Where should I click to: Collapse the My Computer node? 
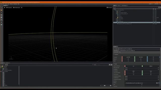[1, 71]
